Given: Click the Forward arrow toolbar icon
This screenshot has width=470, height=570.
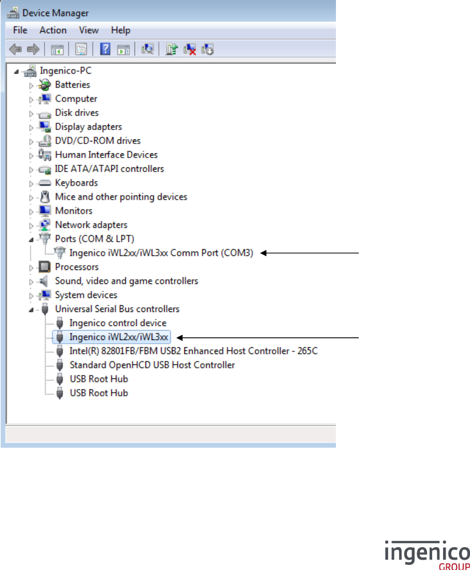Looking at the screenshot, I should click(x=33, y=49).
